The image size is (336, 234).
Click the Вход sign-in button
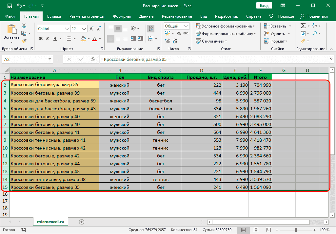click(x=264, y=6)
